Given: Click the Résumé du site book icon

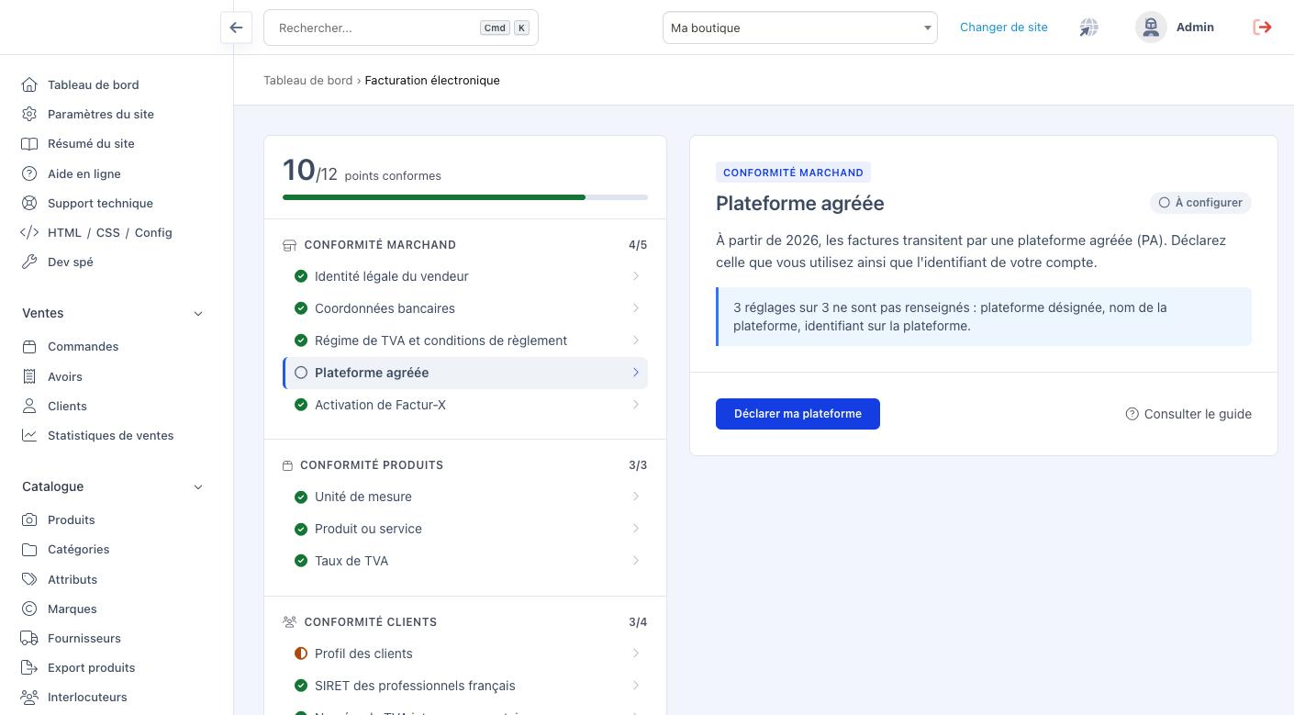Looking at the screenshot, I should [x=30, y=143].
